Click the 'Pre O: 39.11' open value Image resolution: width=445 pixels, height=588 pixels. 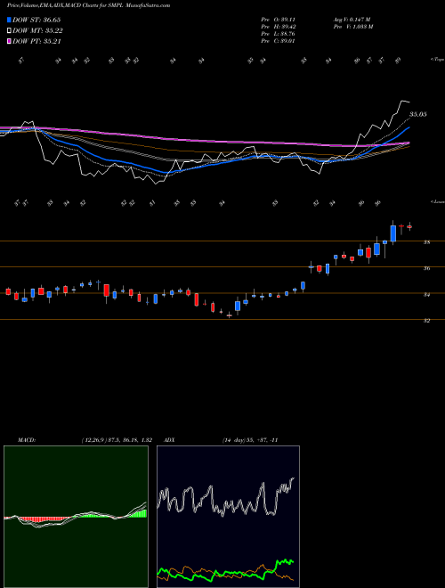pyautogui.click(x=279, y=20)
